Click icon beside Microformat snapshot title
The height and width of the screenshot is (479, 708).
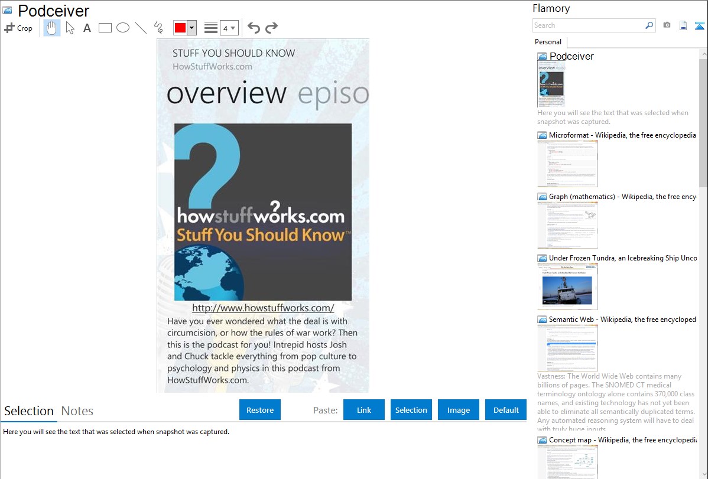click(x=542, y=135)
